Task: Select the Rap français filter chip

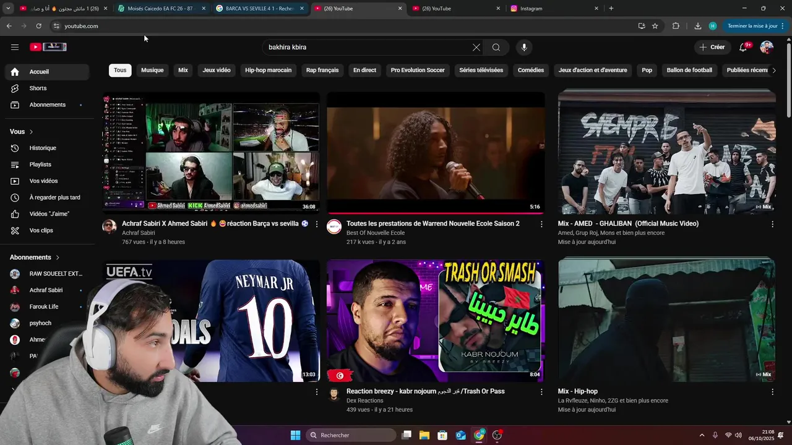Action: [322, 70]
